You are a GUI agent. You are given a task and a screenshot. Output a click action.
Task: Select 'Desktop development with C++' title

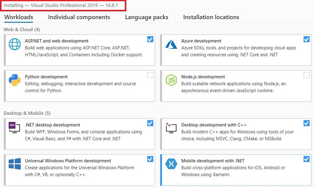pyautogui.click(x=214, y=125)
